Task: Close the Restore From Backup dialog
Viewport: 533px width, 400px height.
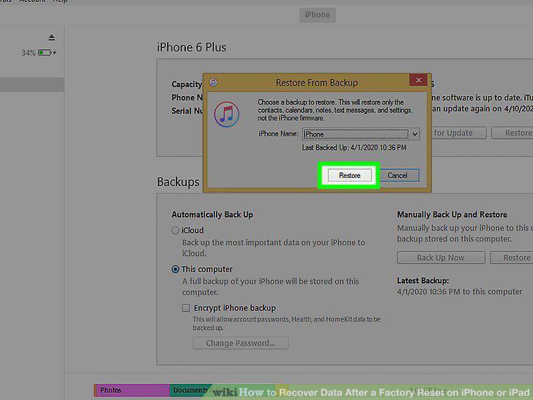Action: tap(419, 80)
